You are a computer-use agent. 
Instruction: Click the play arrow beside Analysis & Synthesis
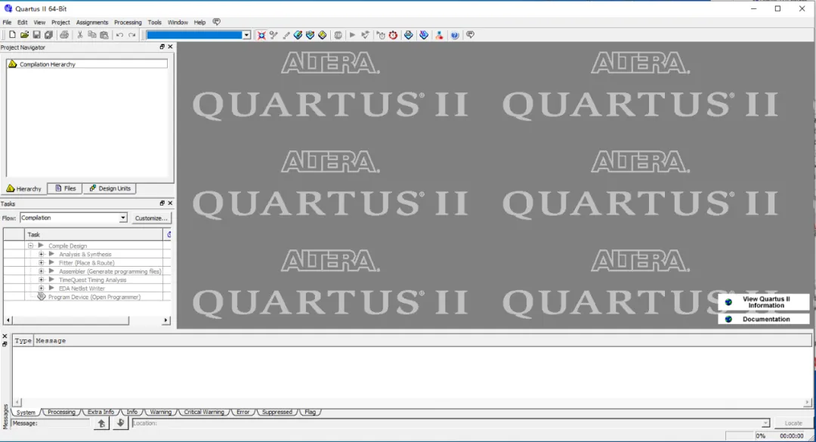(x=51, y=254)
